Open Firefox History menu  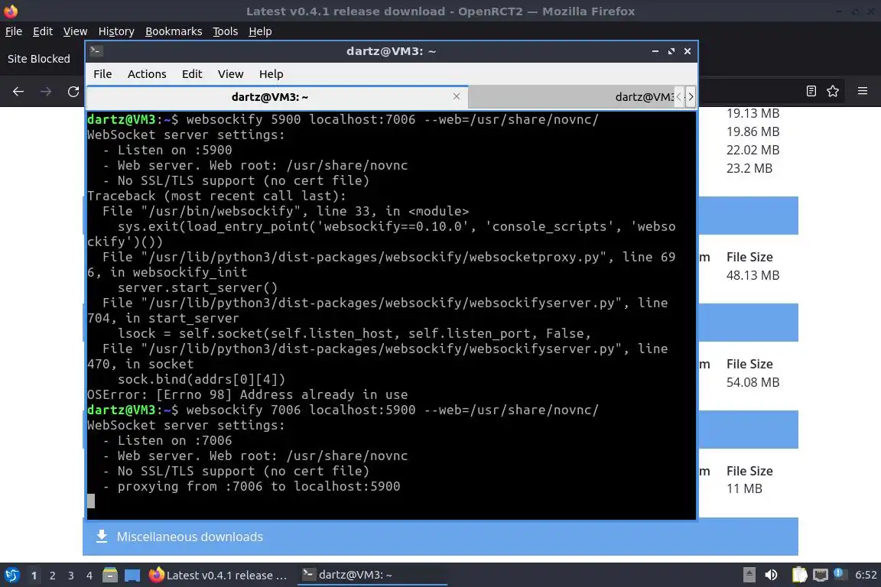(x=116, y=31)
